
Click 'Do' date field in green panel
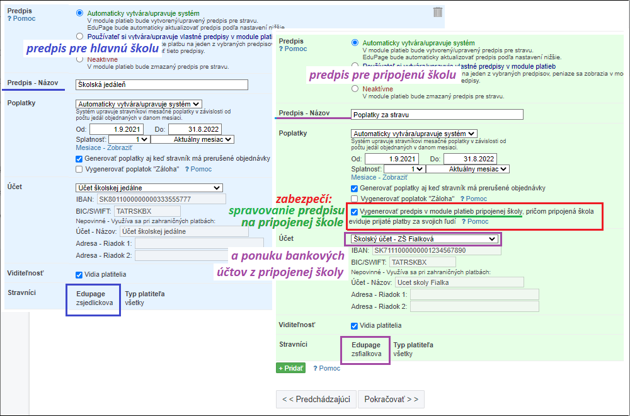(470, 159)
